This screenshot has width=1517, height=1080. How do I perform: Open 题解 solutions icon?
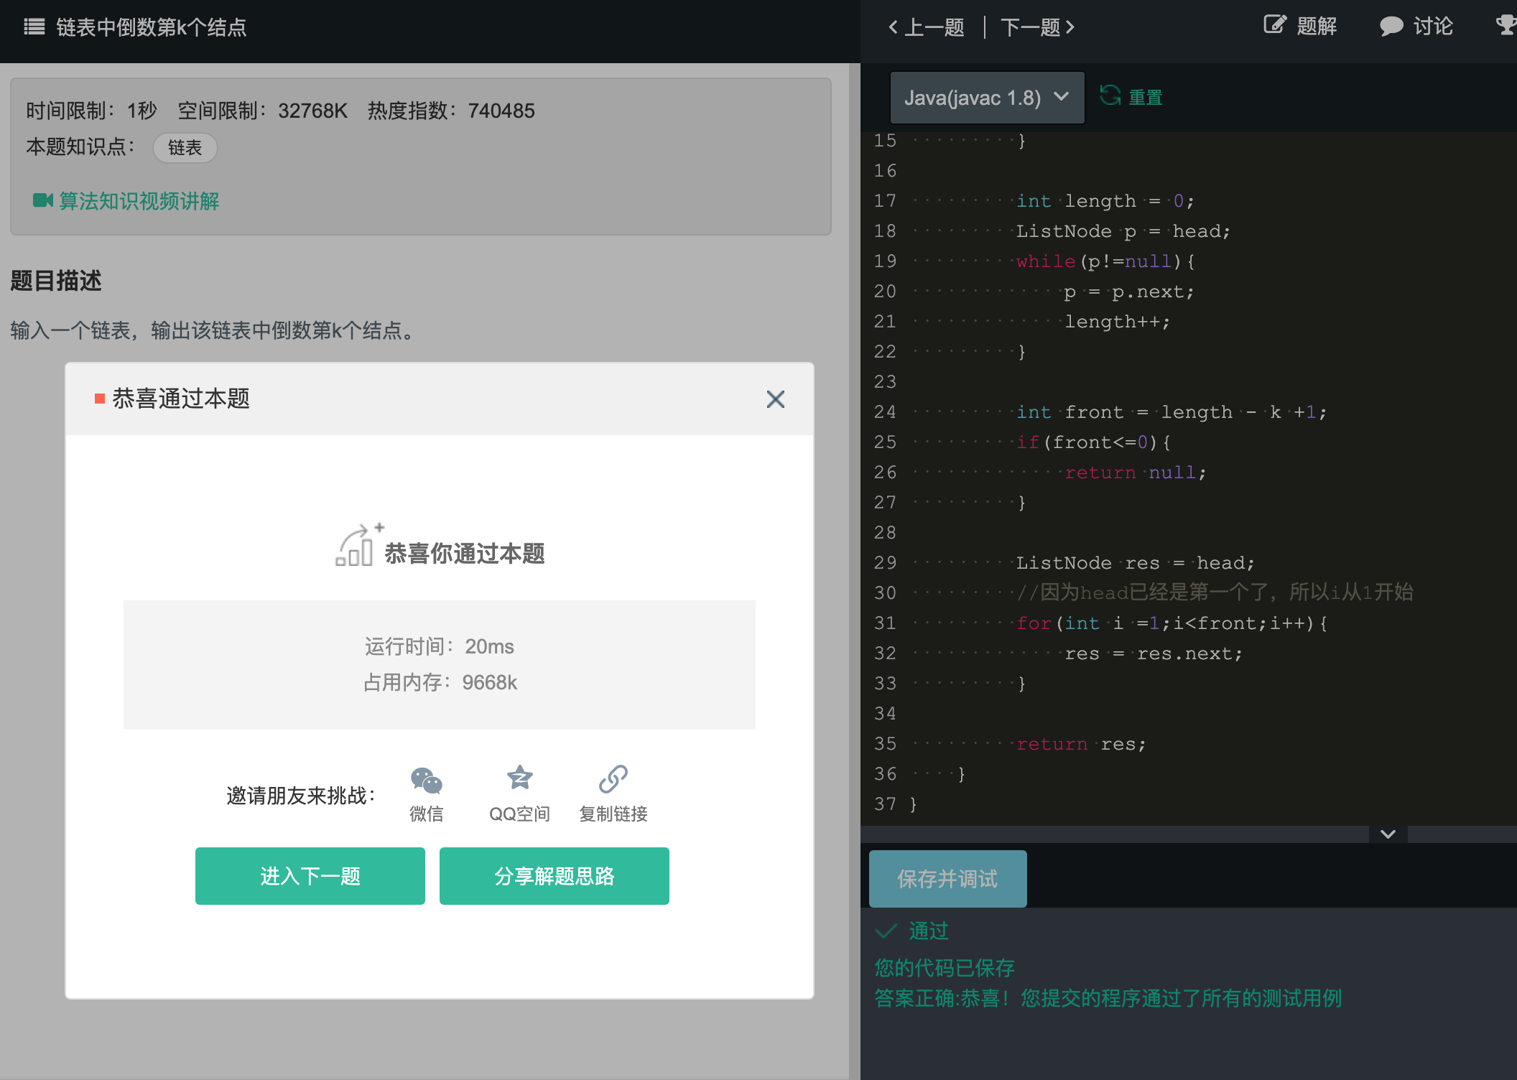(1275, 26)
